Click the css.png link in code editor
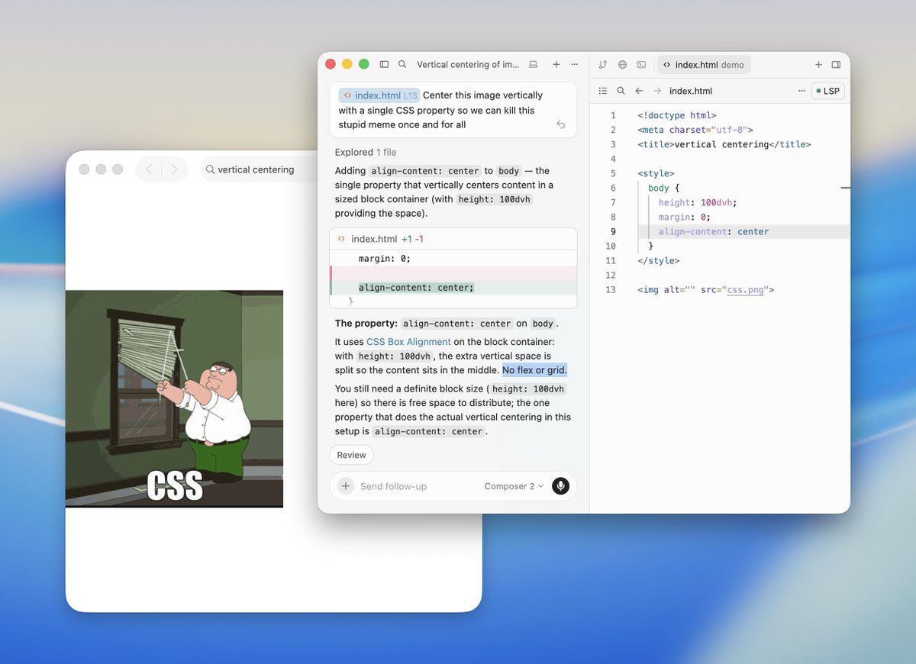Viewport: 916px width, 664px height. [746, 290]
